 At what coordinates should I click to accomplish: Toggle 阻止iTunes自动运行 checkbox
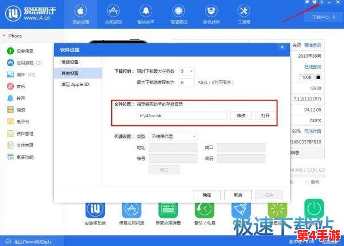(x=8, y=241)
